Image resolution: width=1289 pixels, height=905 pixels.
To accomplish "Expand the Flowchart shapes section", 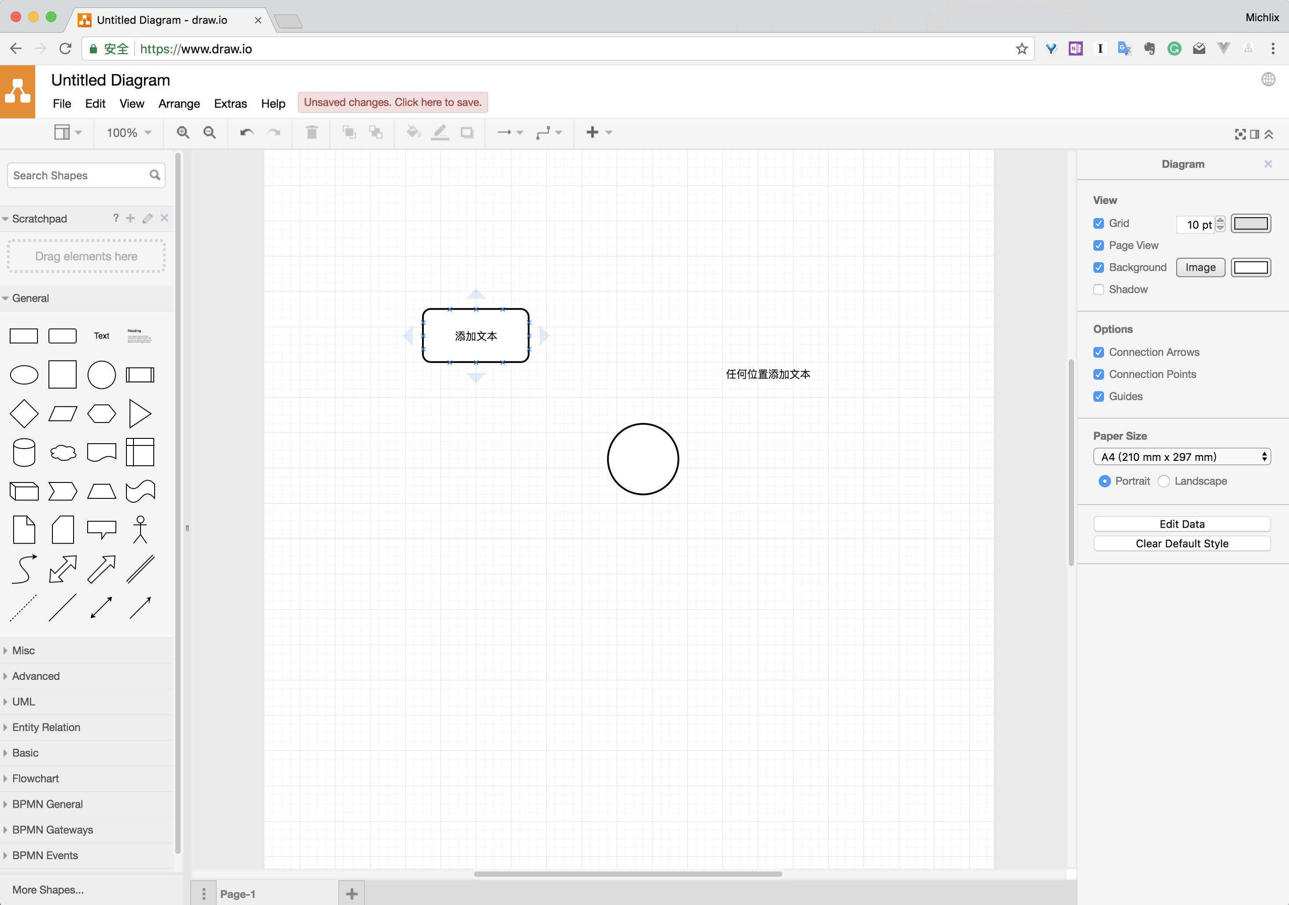I will click(35, 779).
